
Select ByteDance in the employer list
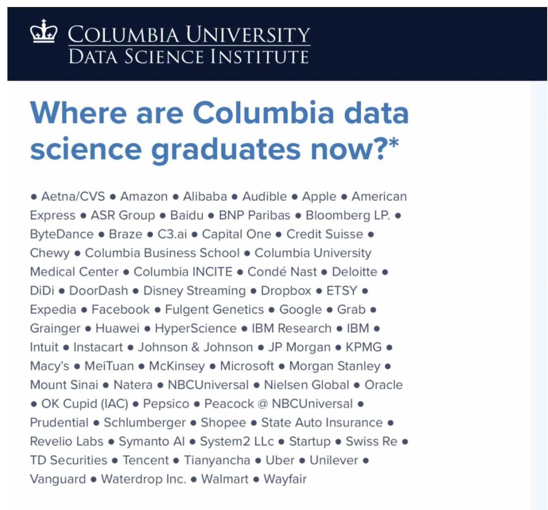pos(62,234)
